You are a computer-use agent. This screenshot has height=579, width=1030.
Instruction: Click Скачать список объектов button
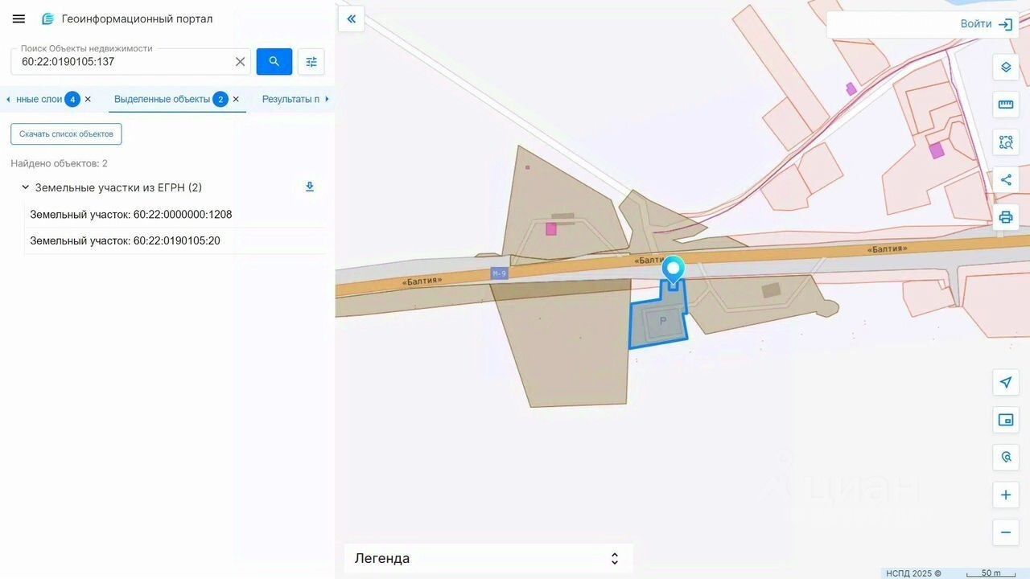pos(66,134)
